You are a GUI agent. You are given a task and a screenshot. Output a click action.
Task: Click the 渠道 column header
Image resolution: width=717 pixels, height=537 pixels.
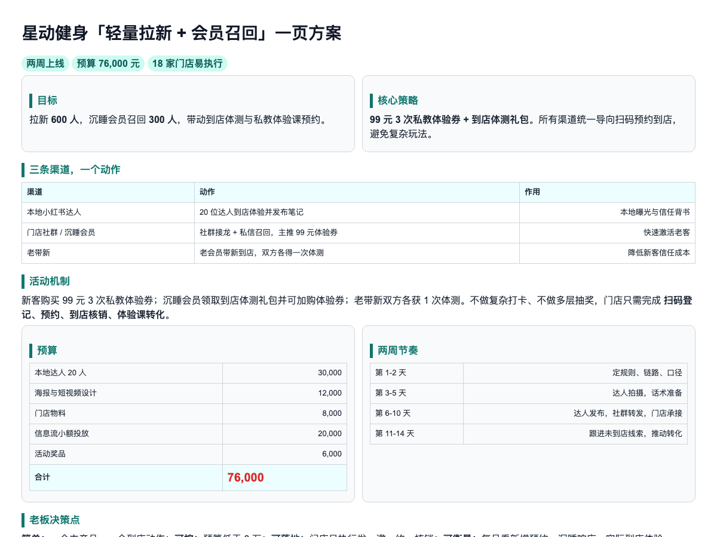108,192
